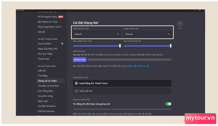The image size is (218, 126).
Task: Open Giọng nói và Video settings
Action: point(47,81)
